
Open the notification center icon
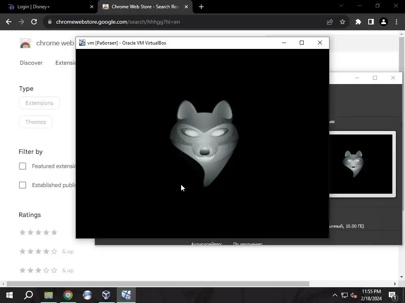point(392,295)
